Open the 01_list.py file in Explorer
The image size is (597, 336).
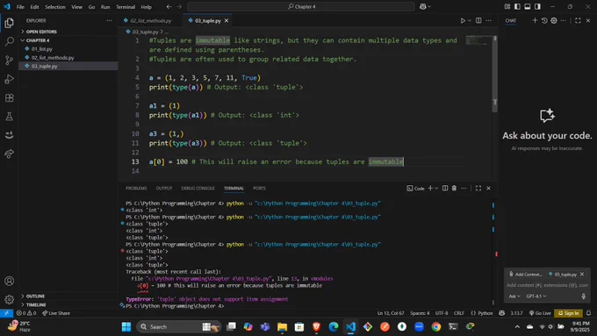click(42, 49)
